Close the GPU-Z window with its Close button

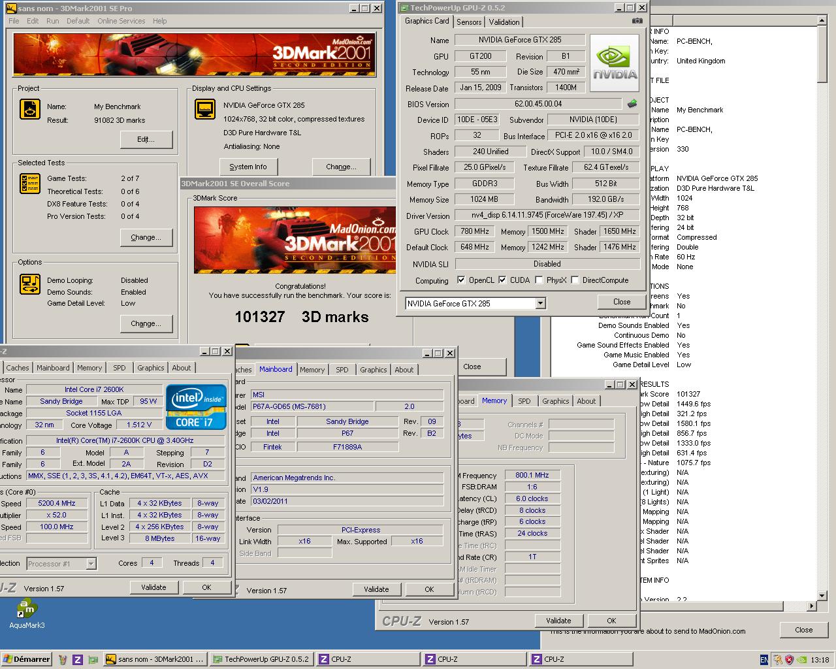coord(622,302)
